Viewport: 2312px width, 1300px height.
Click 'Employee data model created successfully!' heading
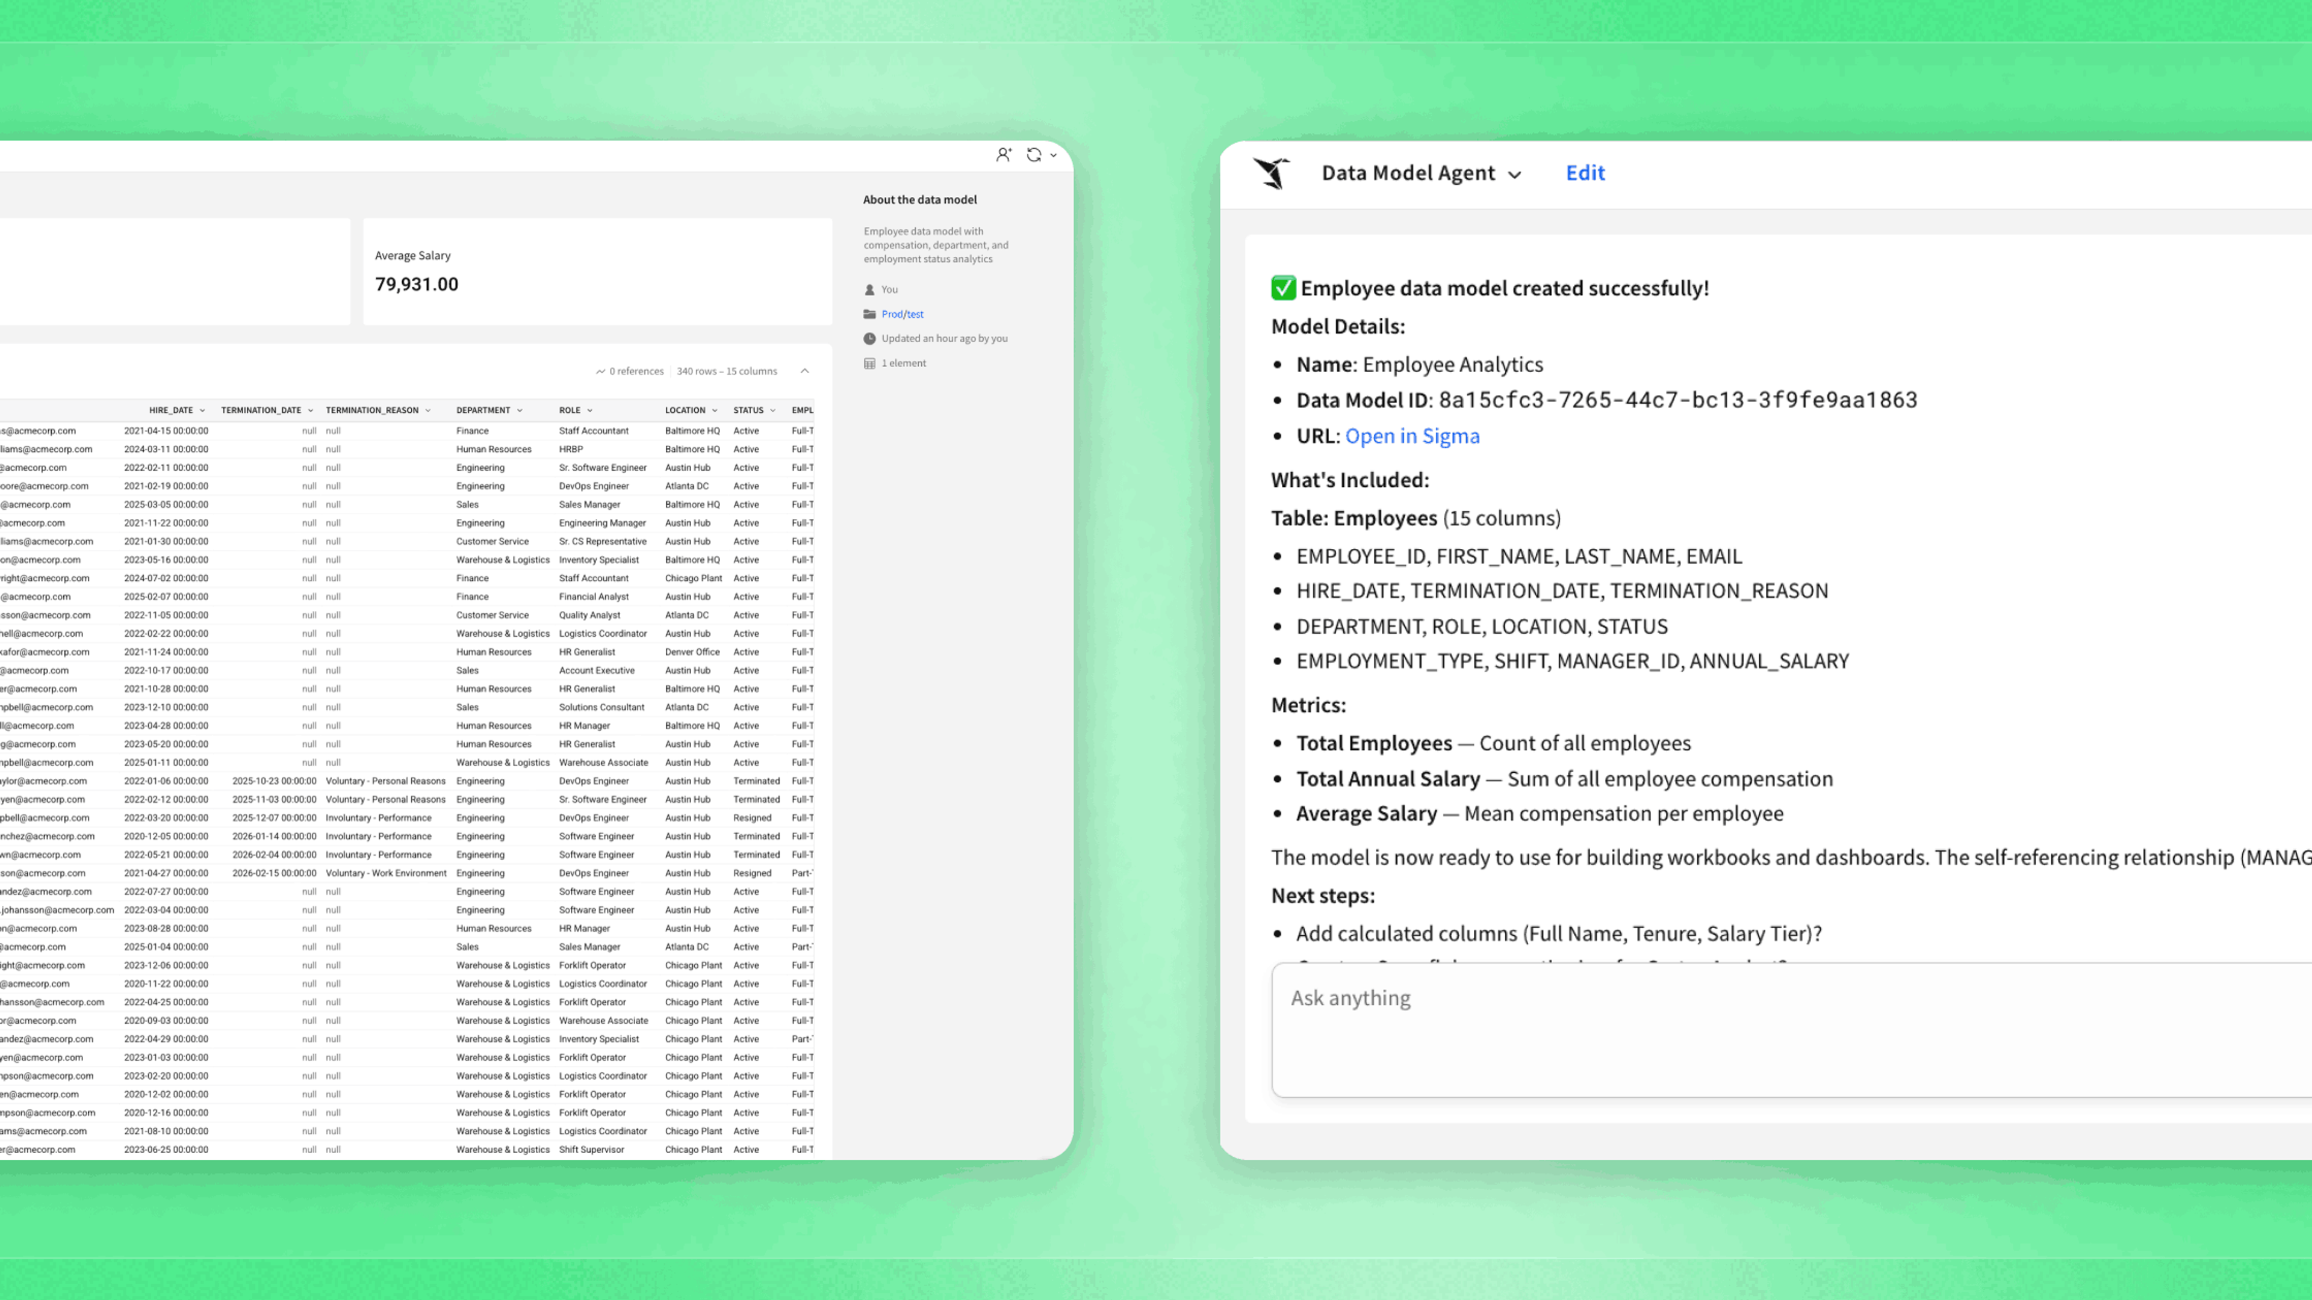pos(1504,288)
